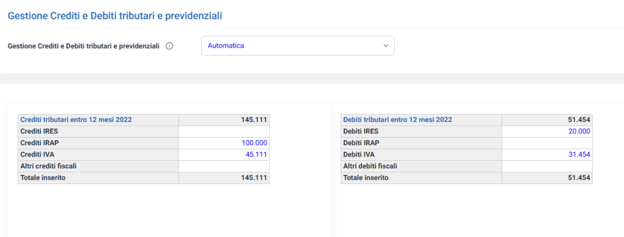
Task: Click the Crediti Totale inserito 145.111 cell
Action: coord(224,178)
